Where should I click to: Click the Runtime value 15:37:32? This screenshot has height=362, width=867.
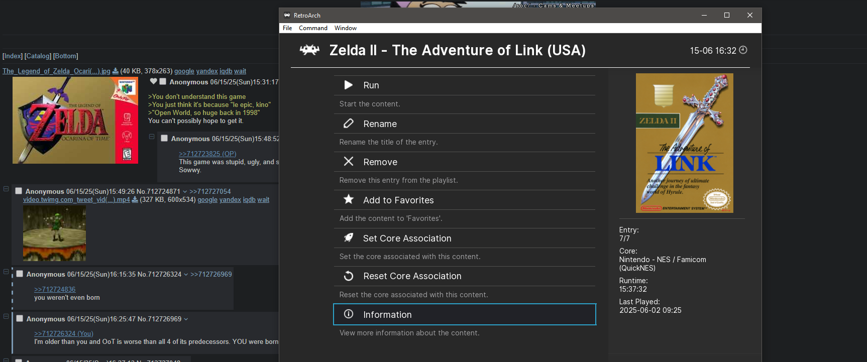tap(633, 289)
